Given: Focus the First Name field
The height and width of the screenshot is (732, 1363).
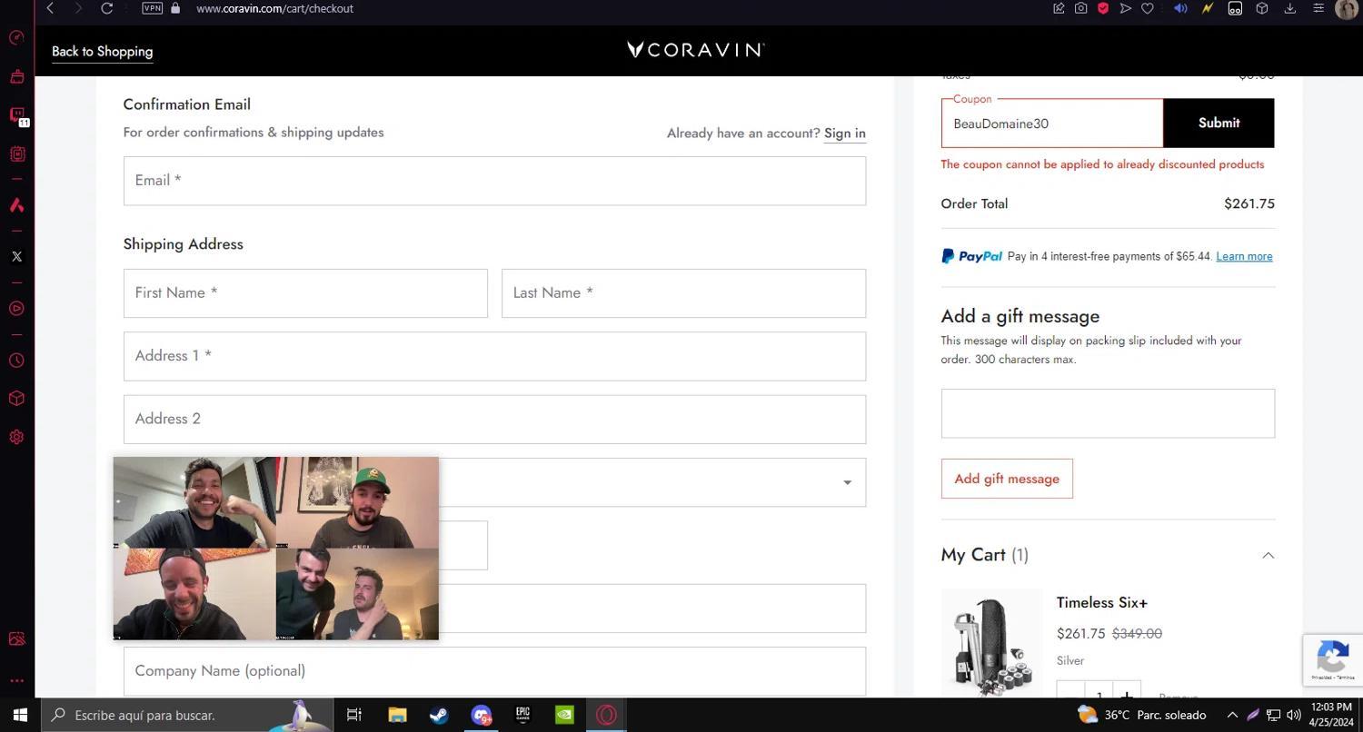Looking at the screenshot, I should [305, 293].
